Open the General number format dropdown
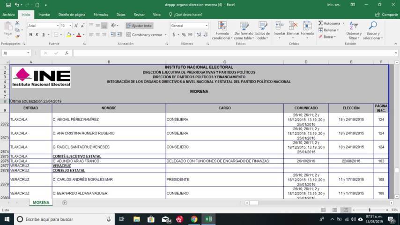The height and width of the screenshot is (225, 400). (206, 26)
